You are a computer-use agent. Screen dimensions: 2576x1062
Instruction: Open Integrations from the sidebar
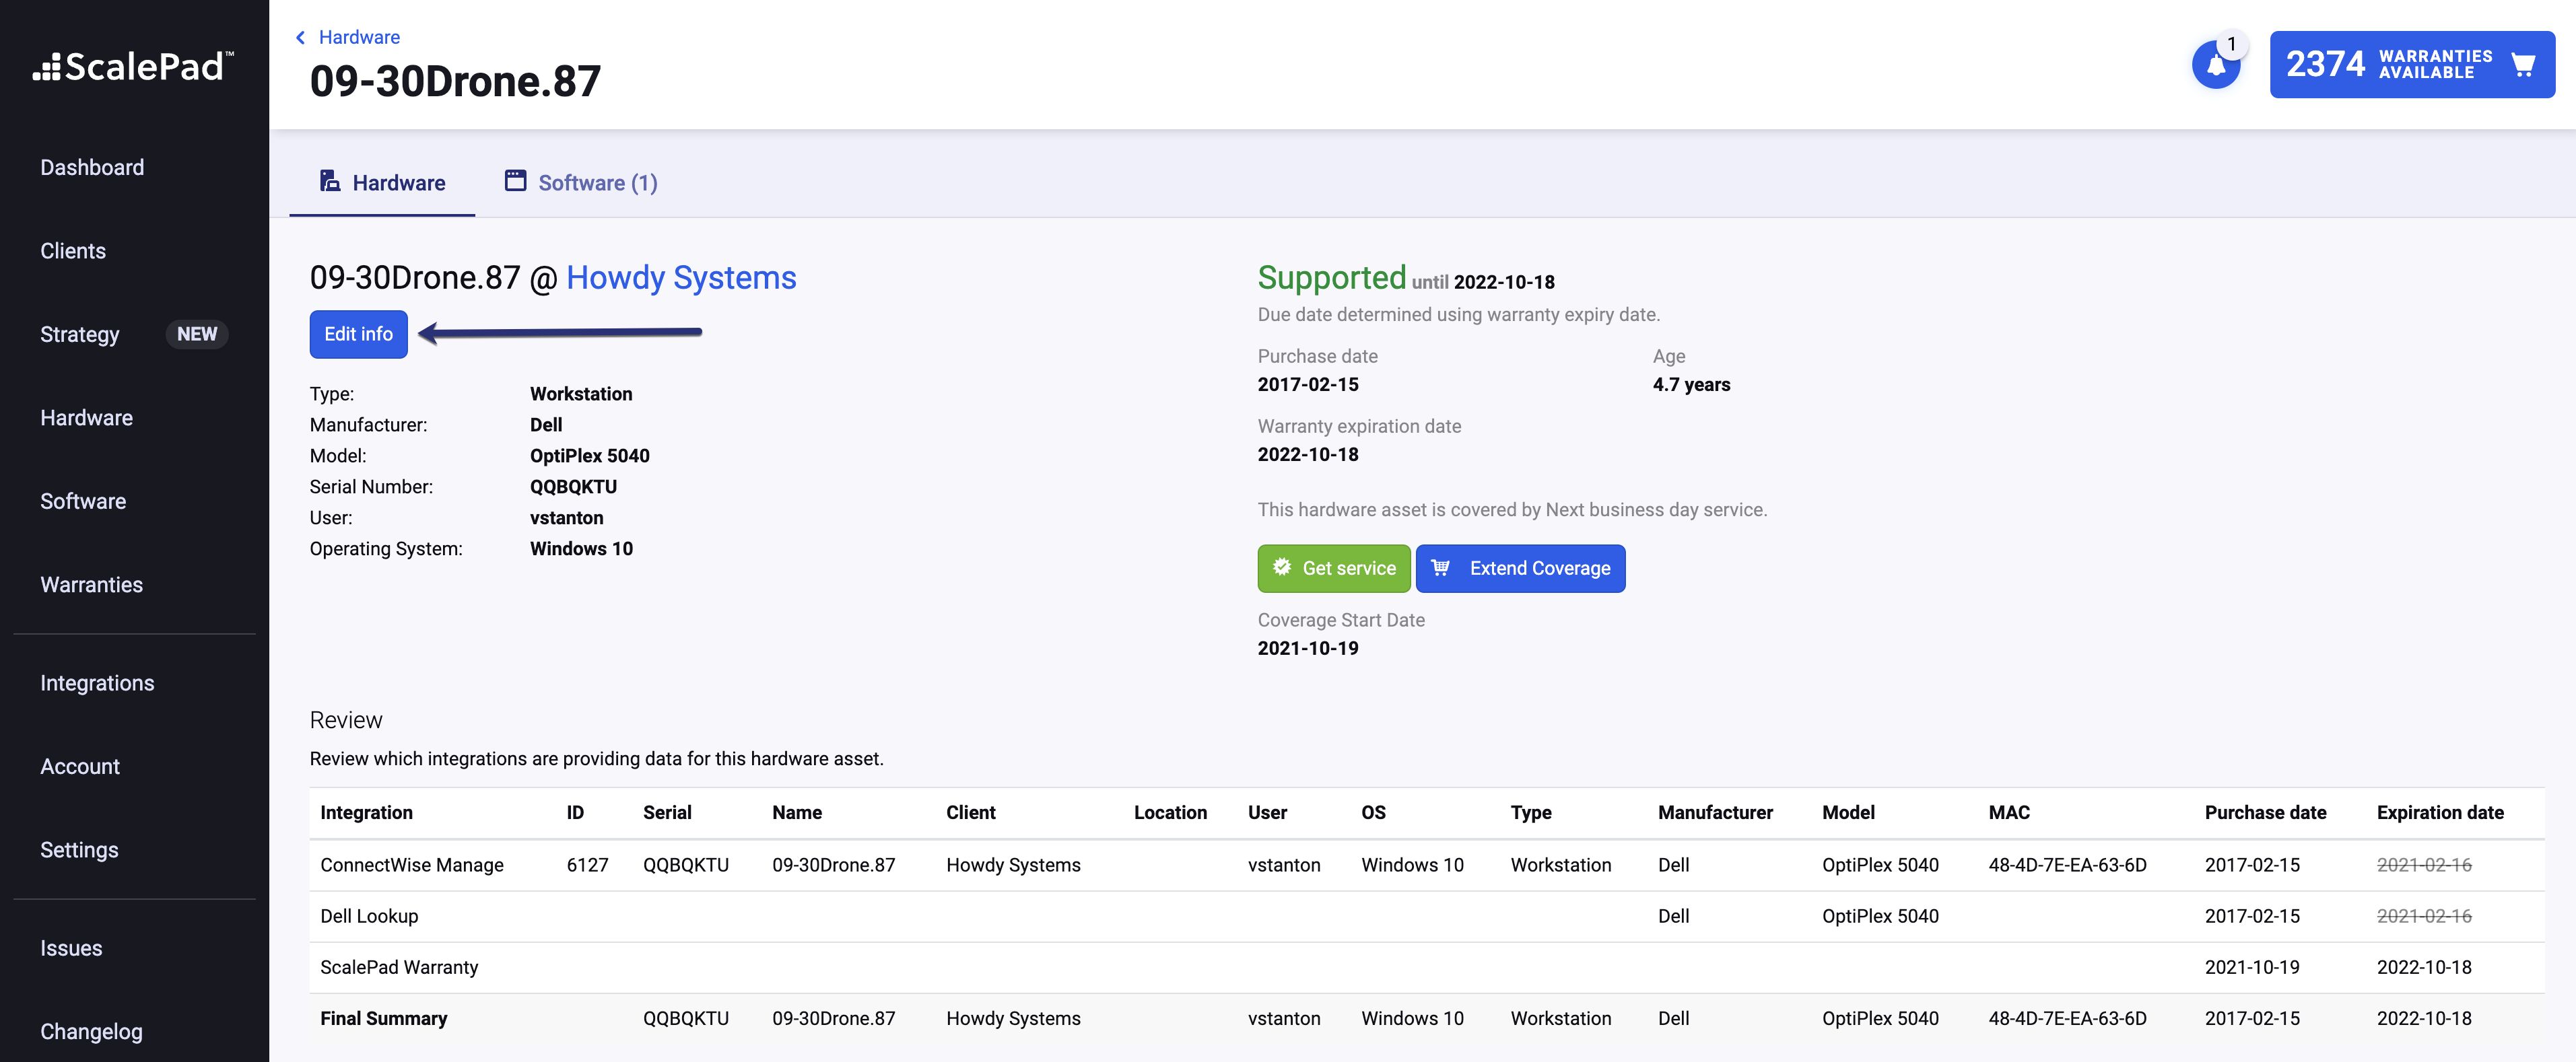coord(97,683)
